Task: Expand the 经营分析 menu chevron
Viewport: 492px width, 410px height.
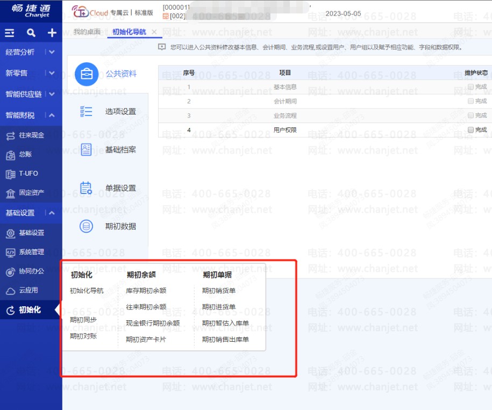Action: point(52,52)
